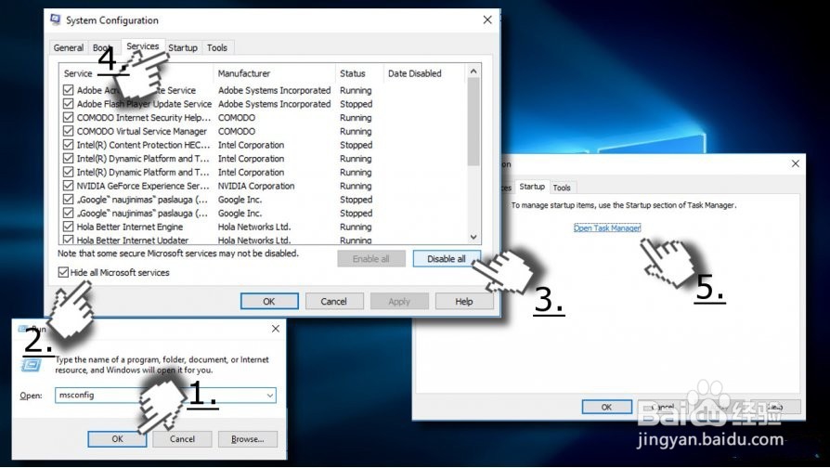Select 'NVIDIA Corporation' manufacturer cell
Viewport: 830px width, 468px height.
pyautogui.click(x=256, y=186)
